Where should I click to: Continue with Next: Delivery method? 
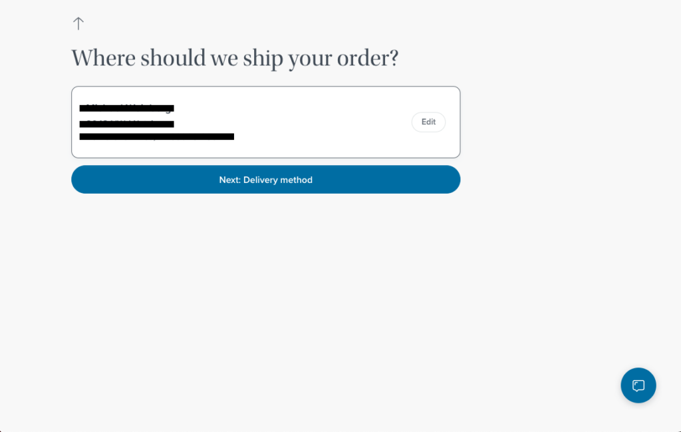pos(265,180)
